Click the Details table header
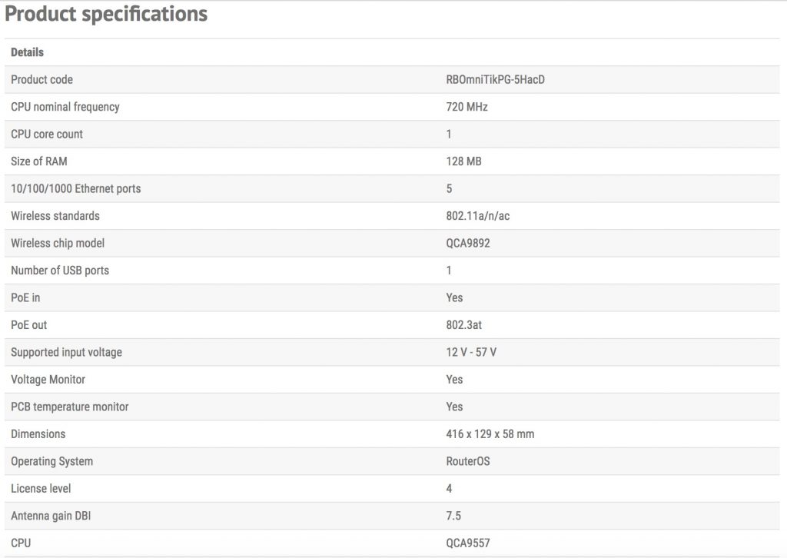 (x=28, y=52)
